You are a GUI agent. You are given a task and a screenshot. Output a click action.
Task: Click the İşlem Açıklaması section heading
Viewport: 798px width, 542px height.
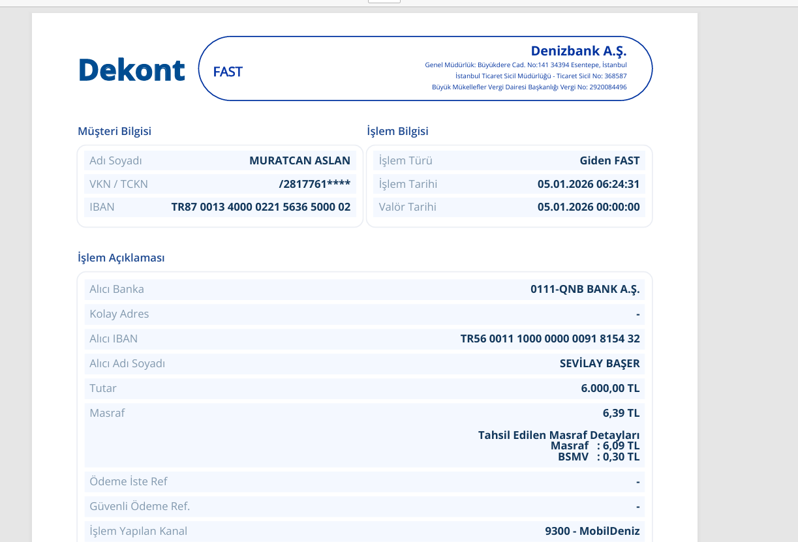coord(121,258)
